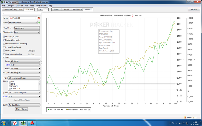The width and height of the screenshot is (202, 126).
Task: Select cash games $ button
Action: (40, 9)
